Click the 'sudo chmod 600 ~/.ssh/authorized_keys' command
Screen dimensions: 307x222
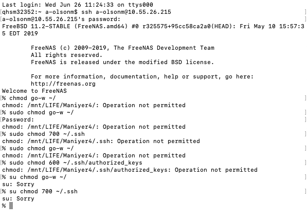[x=76, y=163]
